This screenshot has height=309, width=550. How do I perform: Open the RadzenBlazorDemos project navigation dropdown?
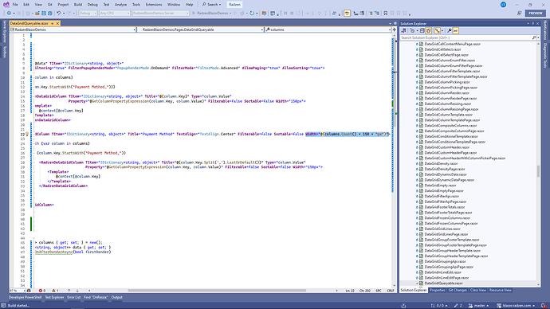[x=73, y=29]
